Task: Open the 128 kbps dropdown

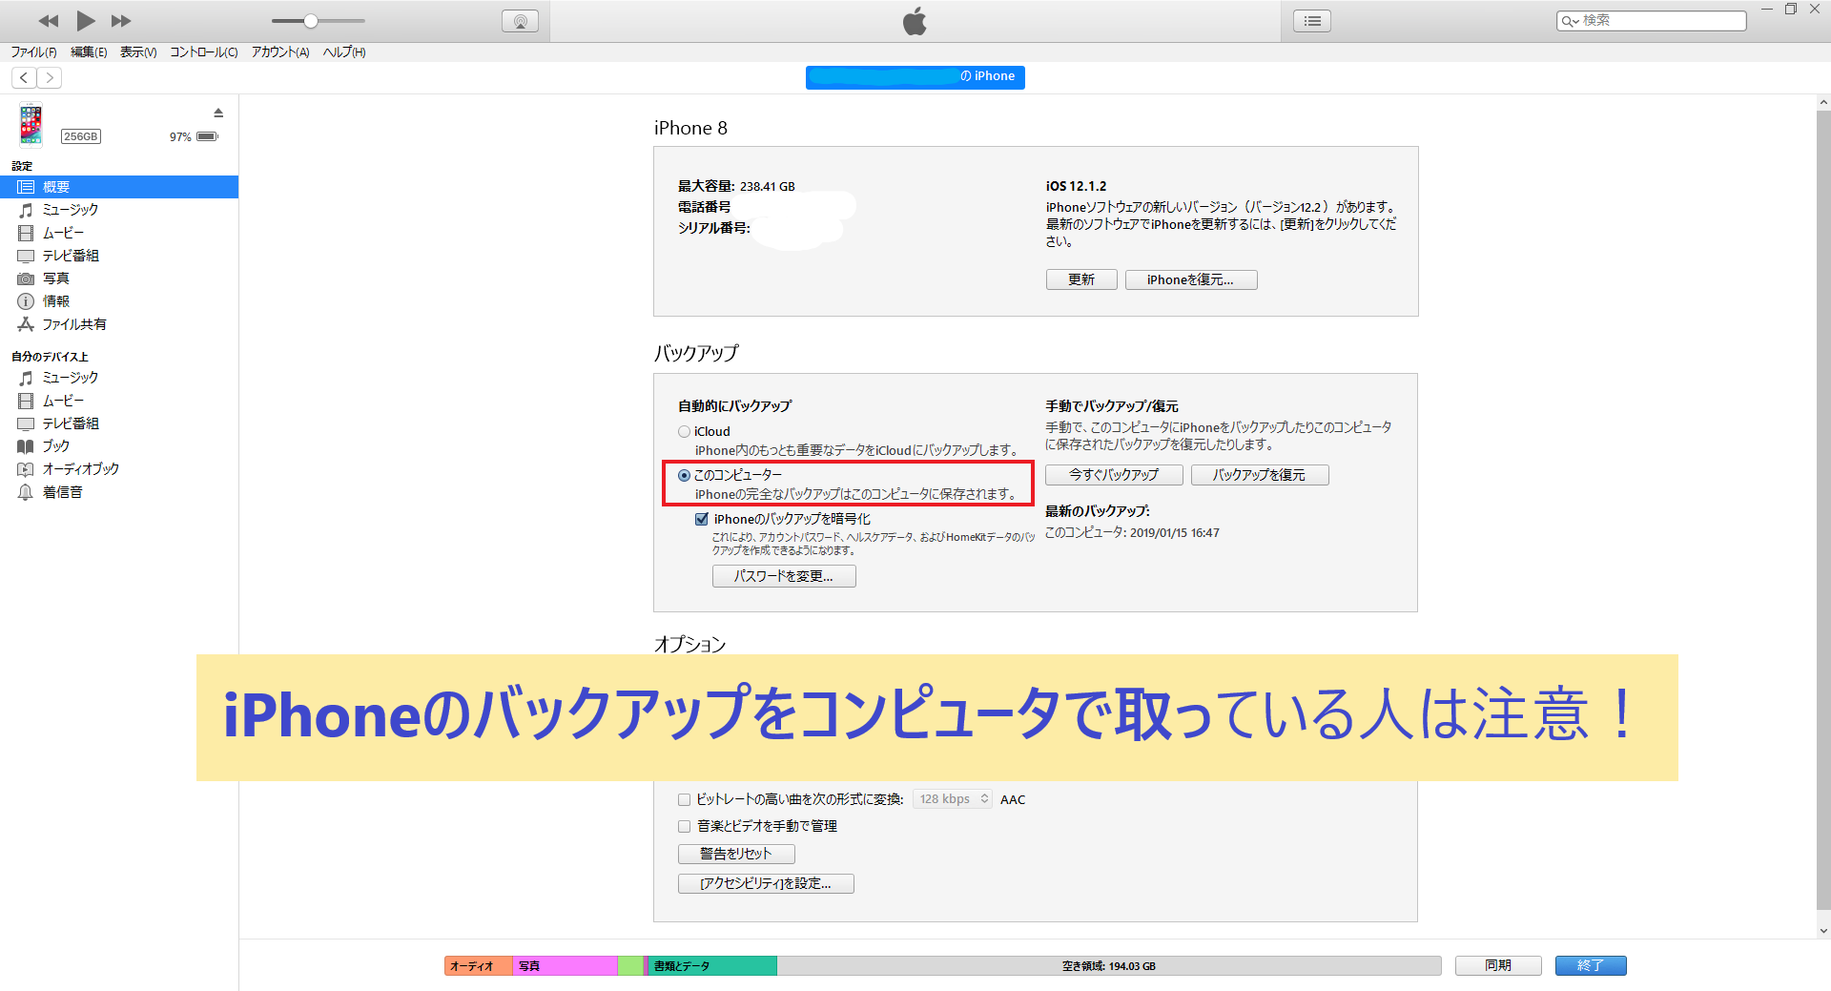Action: point(953,799)
